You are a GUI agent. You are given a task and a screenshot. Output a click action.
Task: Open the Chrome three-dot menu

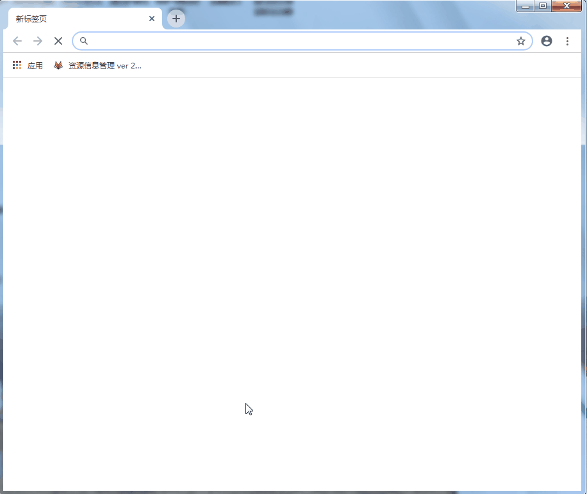[x=568, y=41]
